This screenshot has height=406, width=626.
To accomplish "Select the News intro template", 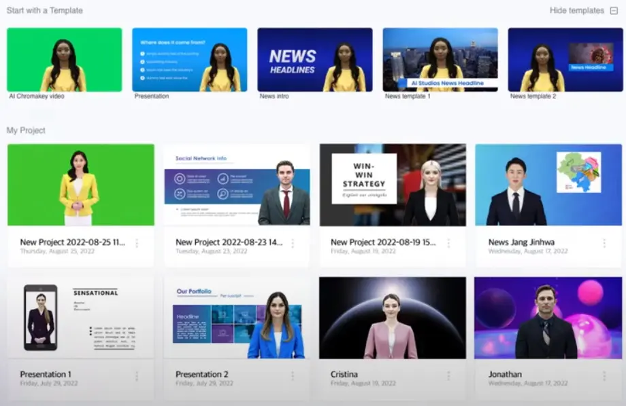I will pos(314,60).
